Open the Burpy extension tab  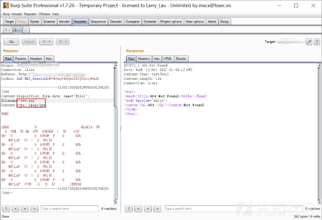[224, 22]
